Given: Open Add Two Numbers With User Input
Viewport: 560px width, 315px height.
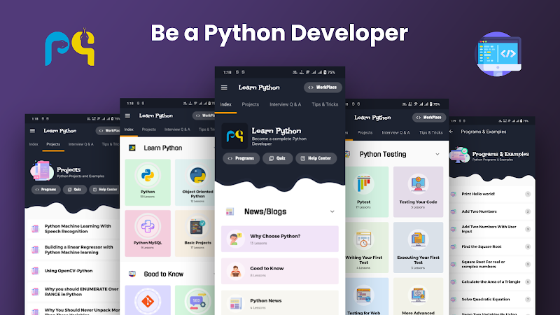Looking at the screenshot, I should tap(491, 229).
